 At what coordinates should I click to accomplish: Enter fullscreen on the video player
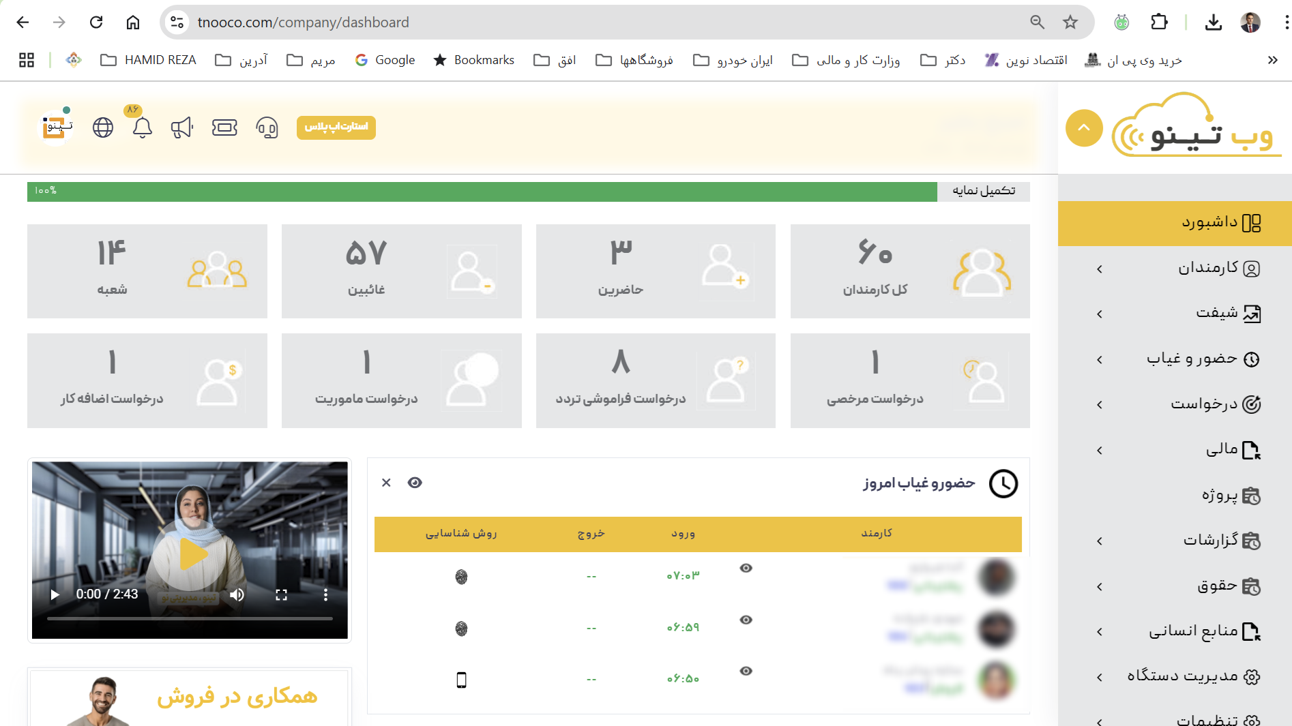coord(281,594)
